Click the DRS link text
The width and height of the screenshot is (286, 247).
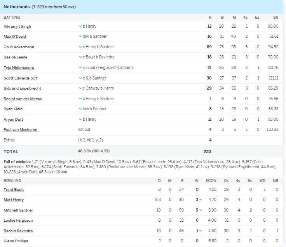64,172
